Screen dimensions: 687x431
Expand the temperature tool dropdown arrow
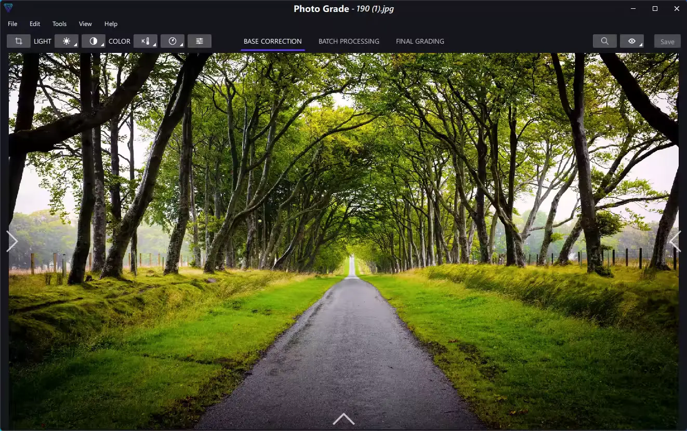click(x=153, y=45)
